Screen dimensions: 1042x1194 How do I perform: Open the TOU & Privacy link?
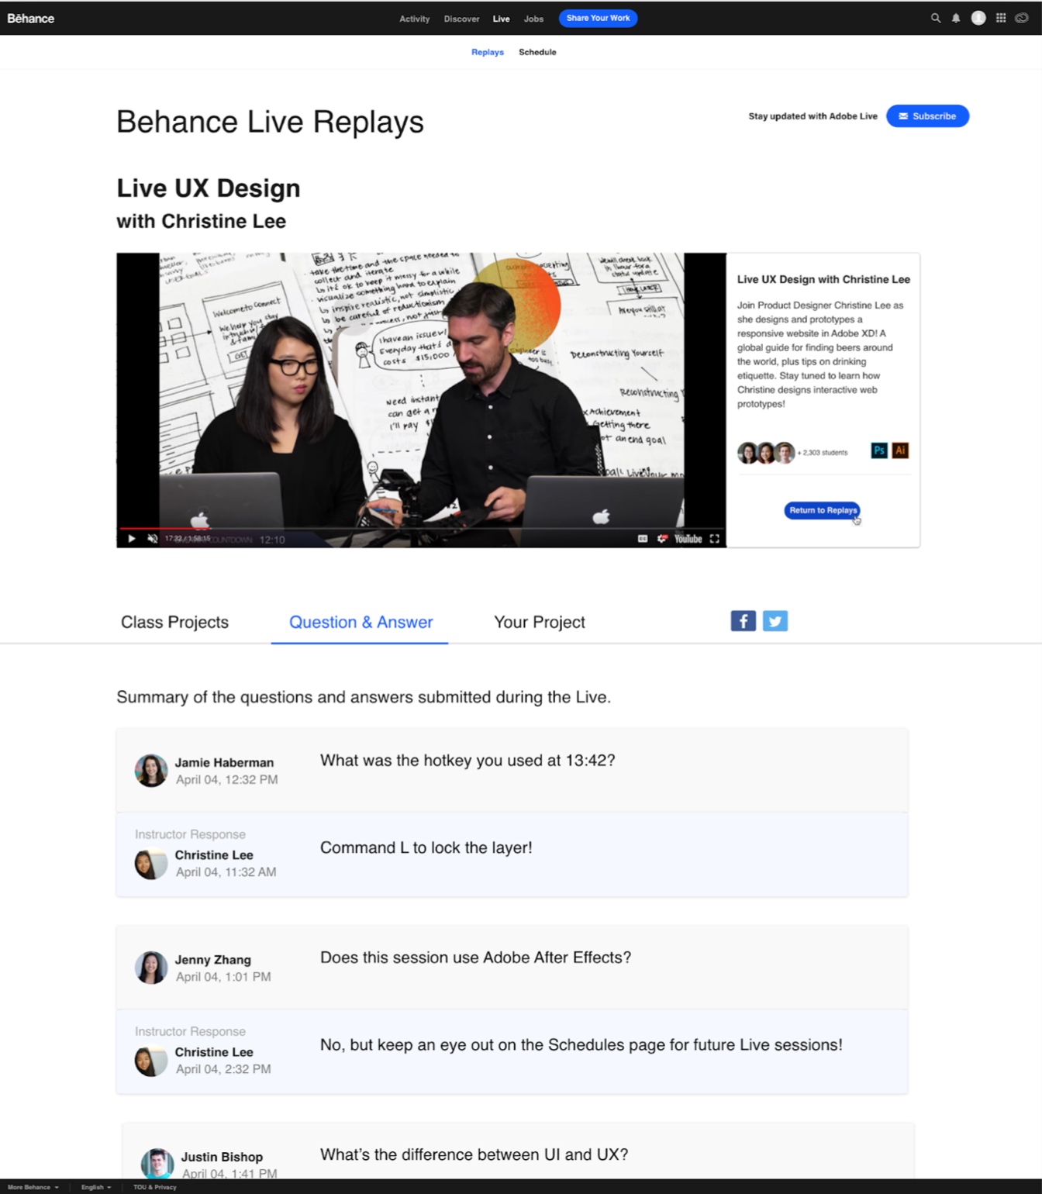(x=155, y=1187)
